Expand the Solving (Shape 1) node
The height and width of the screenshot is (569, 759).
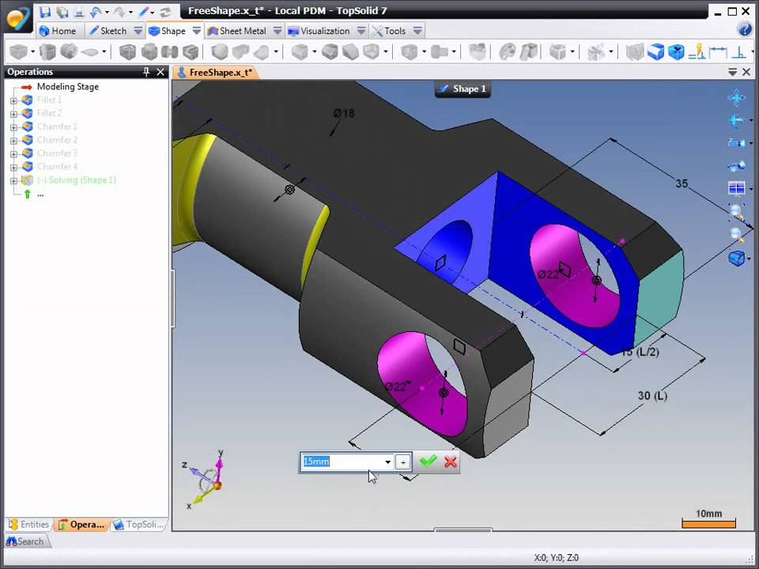point(13,180)
